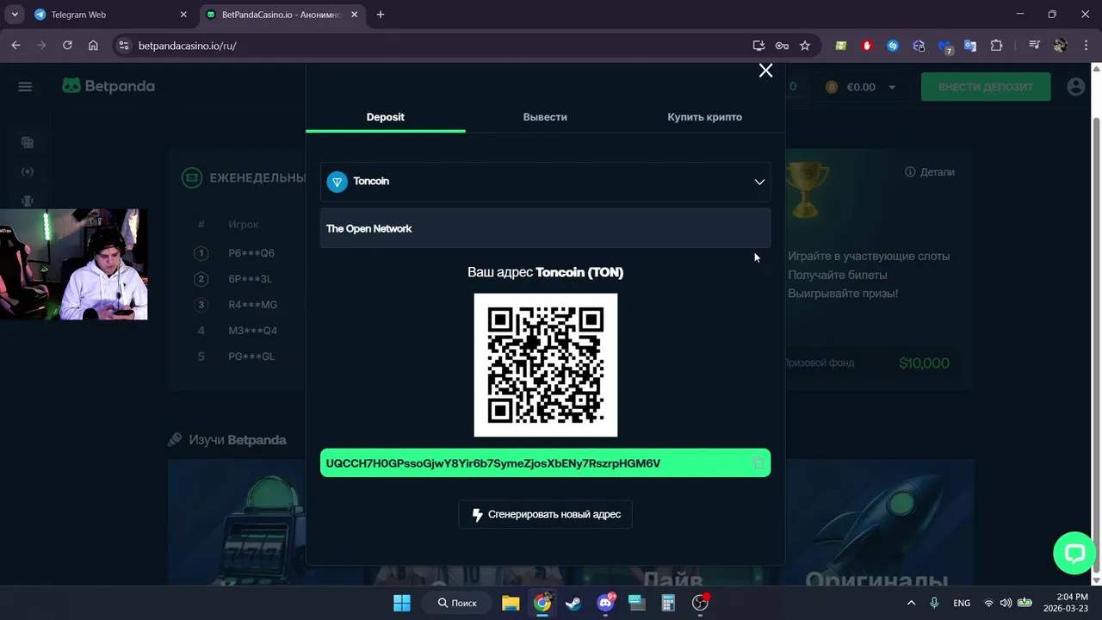Install app icon in address bar
The image size is (1102, 620).
click(x=758, y=46)
